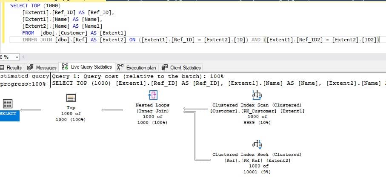This screenshot has width=386, height=187.
Task: Open the Client Statistics tab
Action: tap(181, 67)
